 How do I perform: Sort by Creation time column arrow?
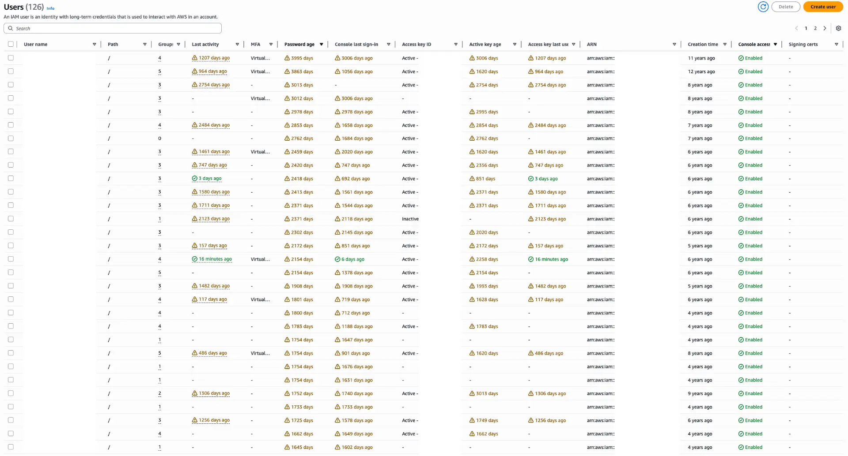point(725,44)
